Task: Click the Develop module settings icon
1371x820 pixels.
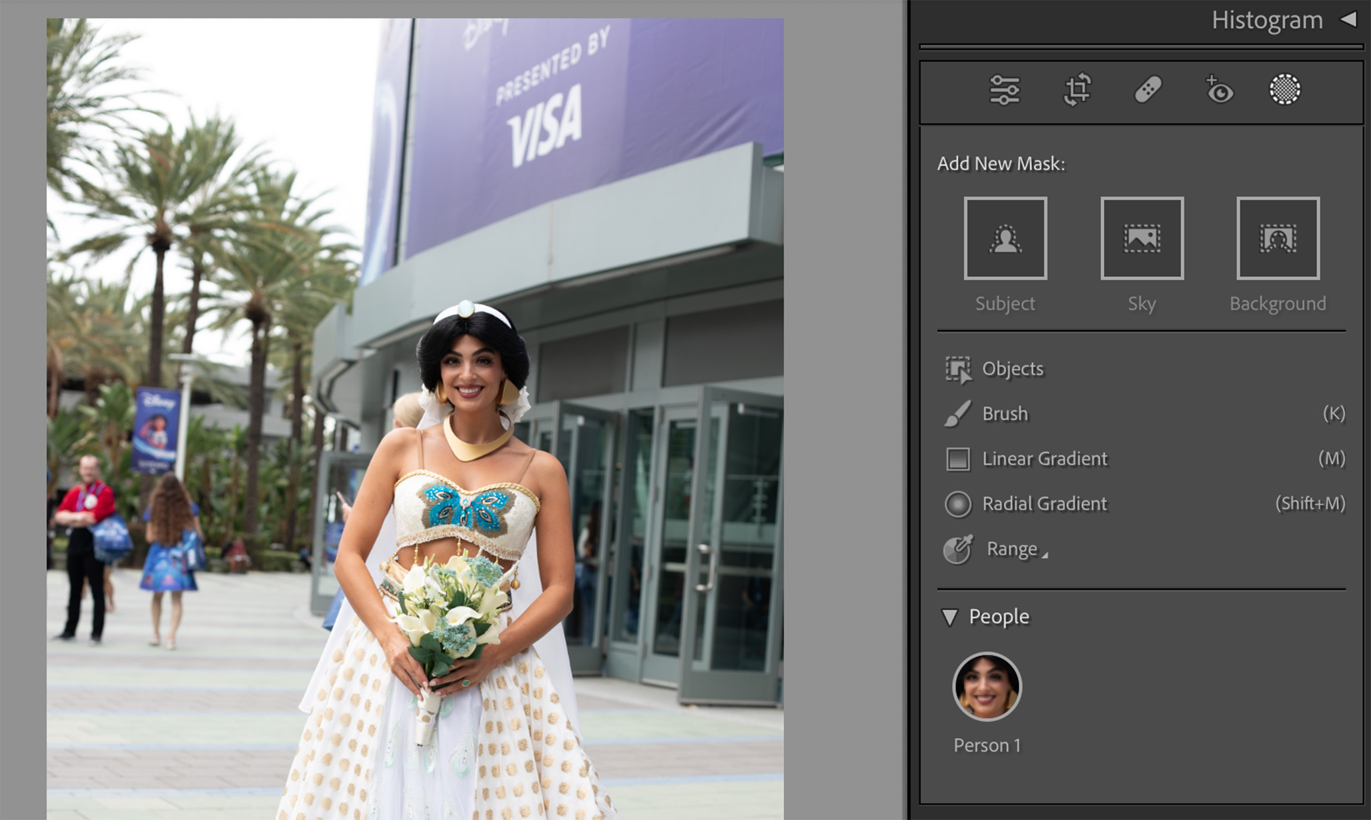Action: [1006, 90]
